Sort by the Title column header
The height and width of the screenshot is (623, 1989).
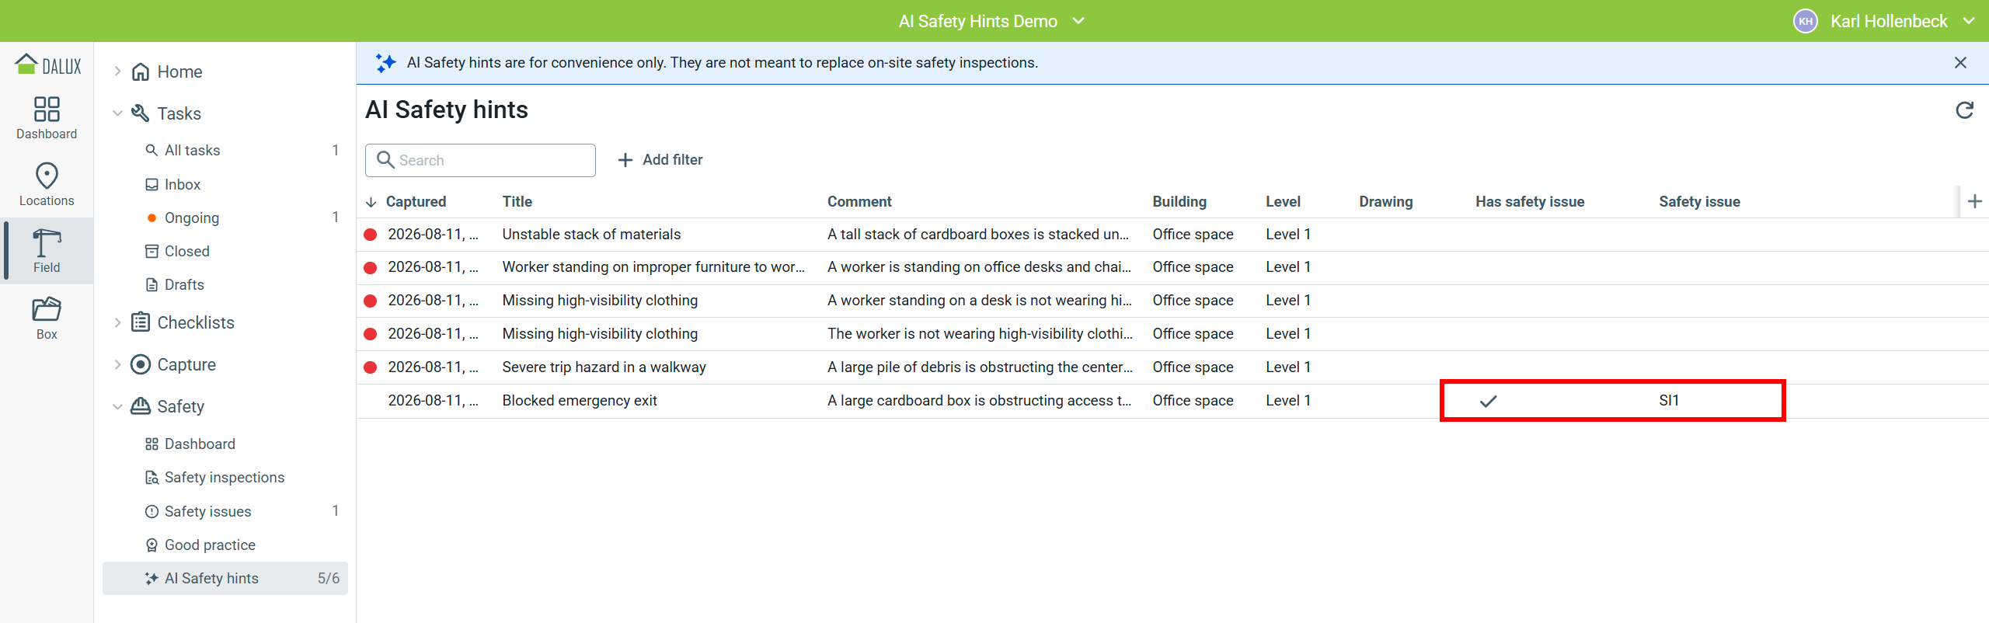click(x=517, y=202)
